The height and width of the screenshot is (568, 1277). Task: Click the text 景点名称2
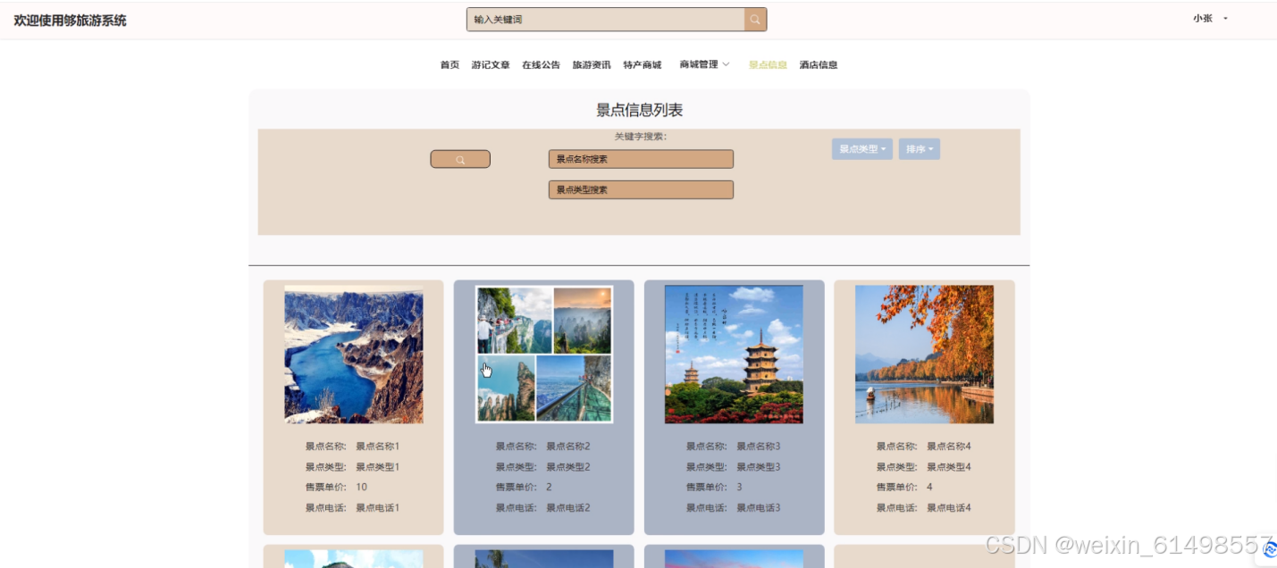pyautogui.click(x=568, y=447)
